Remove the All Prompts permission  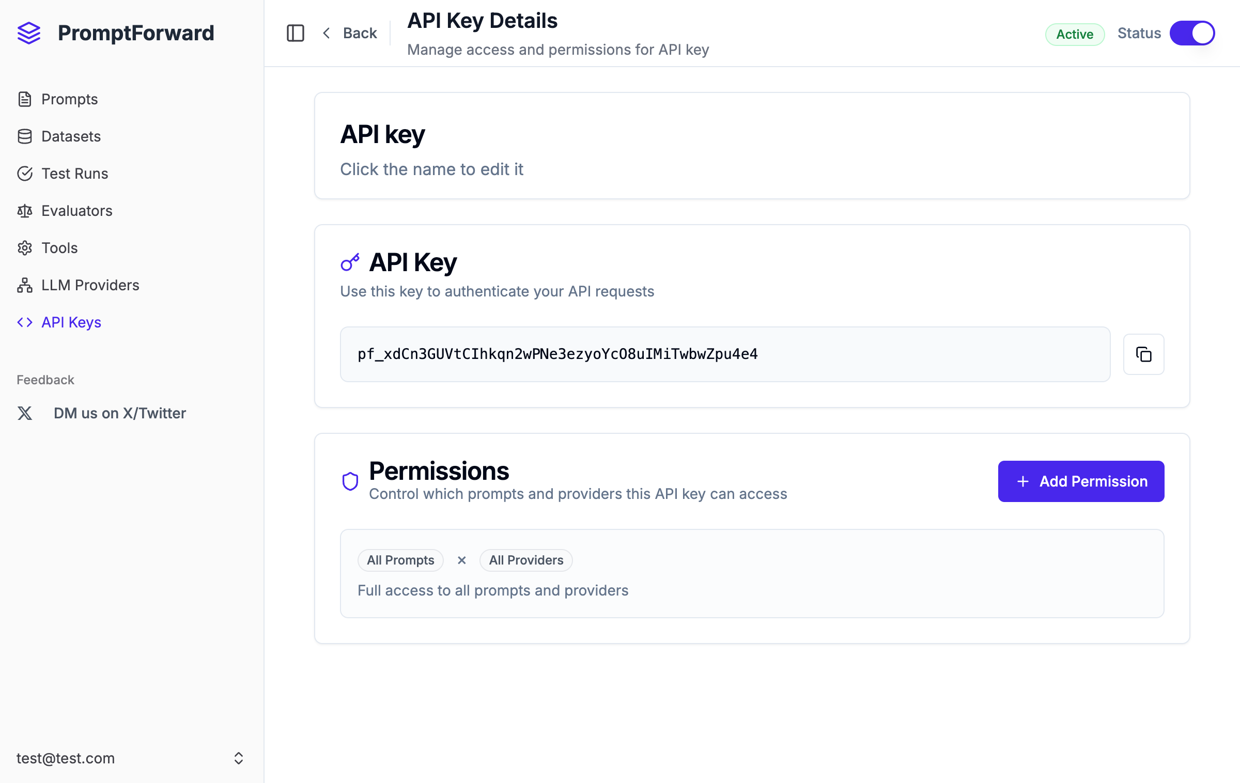pyautogui.click(x=461, y=560)
